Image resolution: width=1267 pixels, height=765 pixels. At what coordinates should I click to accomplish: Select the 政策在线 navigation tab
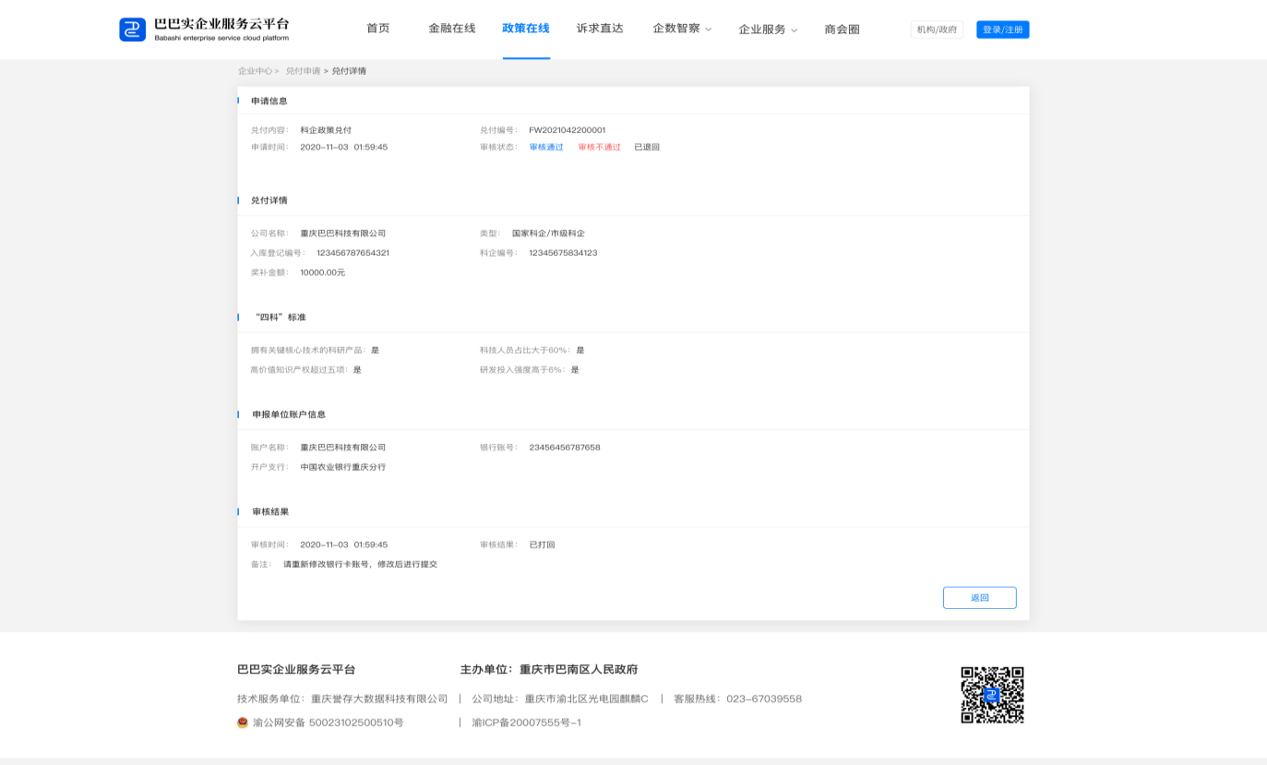526,29
